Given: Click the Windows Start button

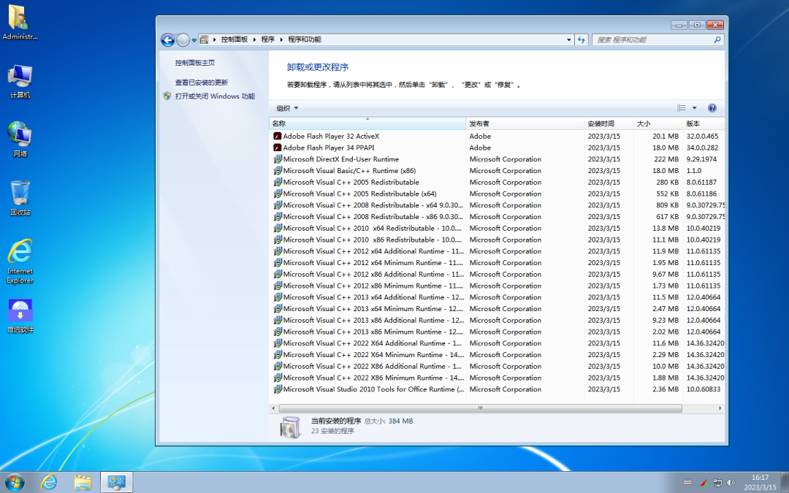Looking at the screenshot, I should [x=14, y=482].
